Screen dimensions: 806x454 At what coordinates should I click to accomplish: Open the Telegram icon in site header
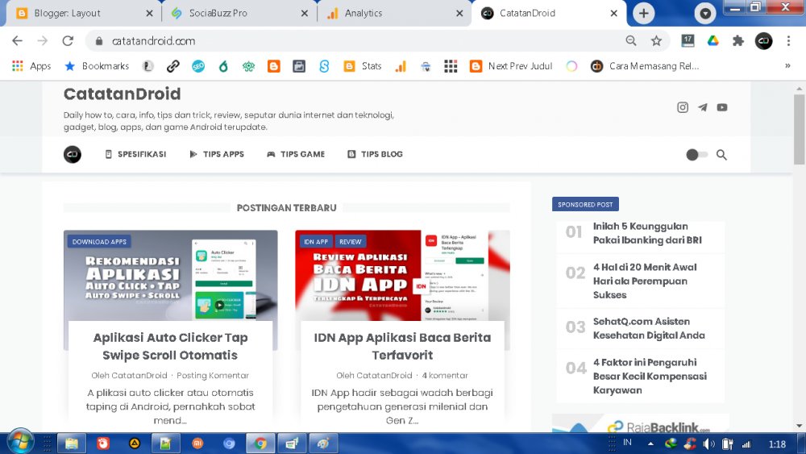703,107
